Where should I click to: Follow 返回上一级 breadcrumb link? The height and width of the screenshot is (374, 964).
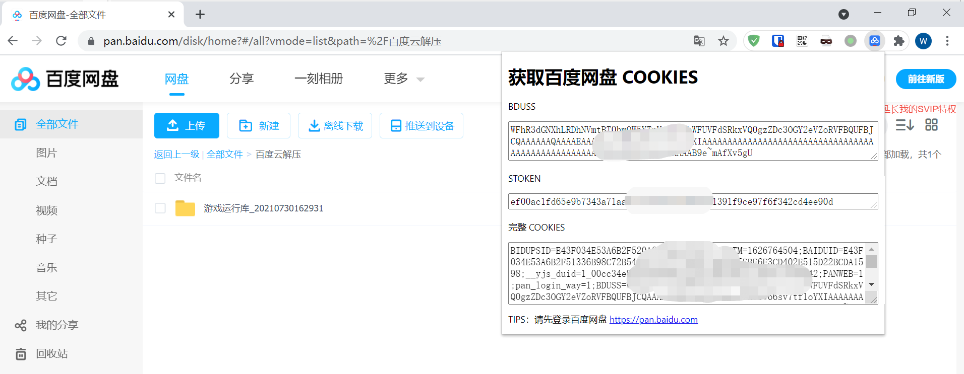point(177,155)
